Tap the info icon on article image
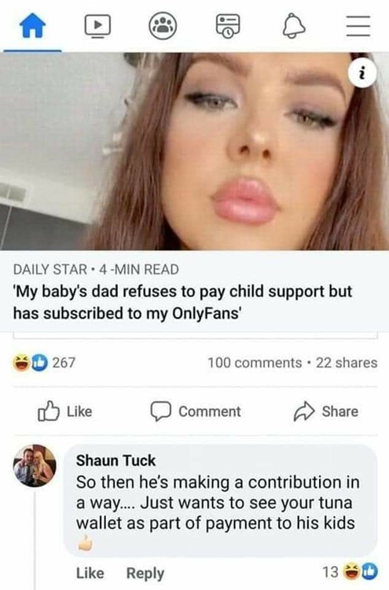Viewport: 389px width, 590px height. click(x=362, y=73)
